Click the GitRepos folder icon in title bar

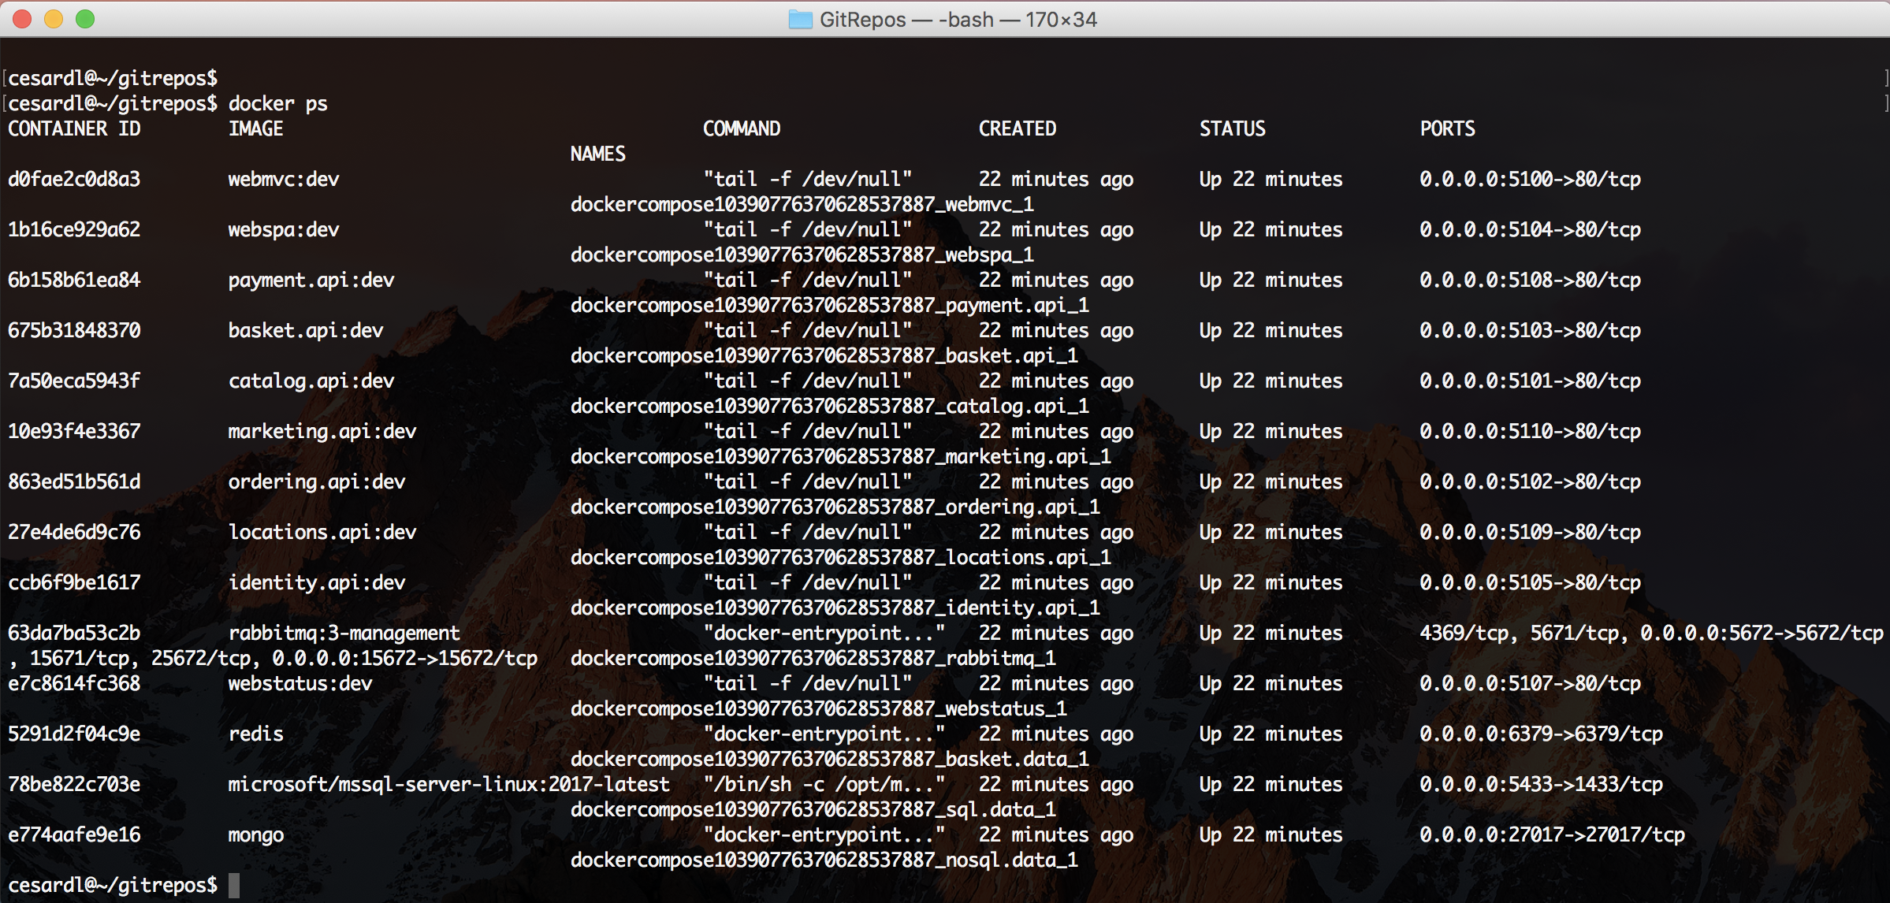pos(800,19)
